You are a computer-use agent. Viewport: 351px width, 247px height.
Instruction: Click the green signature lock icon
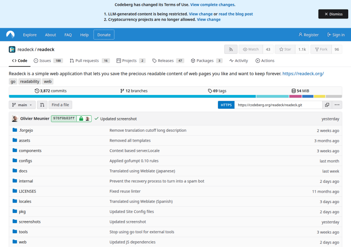pyautogui.click(x=81, y=119)
